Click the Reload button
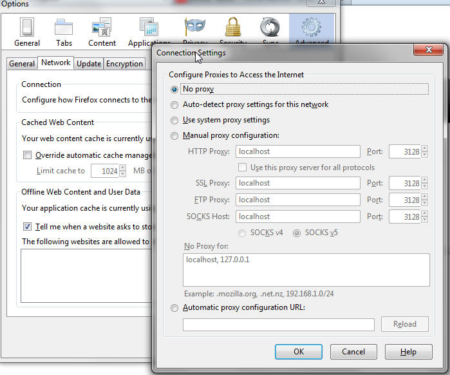This screenshot has height=375, width=450. (405, 324)
